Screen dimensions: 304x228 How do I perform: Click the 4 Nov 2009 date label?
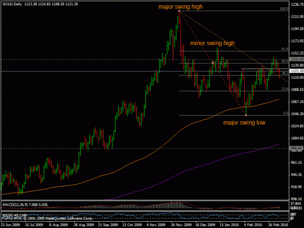(156, 225)
